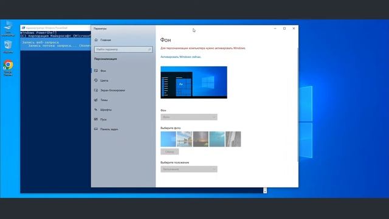
Task: Click the red activation warning text
Action: (203, 48)
